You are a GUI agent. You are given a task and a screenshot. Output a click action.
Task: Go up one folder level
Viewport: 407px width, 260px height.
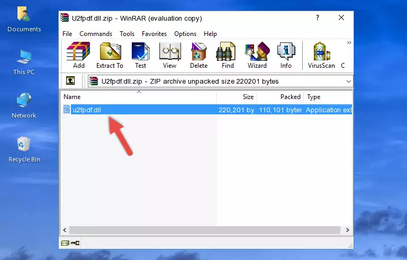pyautogui.click(x=70, y=80)
